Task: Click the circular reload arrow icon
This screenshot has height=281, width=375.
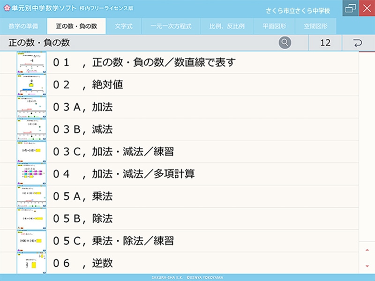Action: pyautogui.click(x=356, y=42)
